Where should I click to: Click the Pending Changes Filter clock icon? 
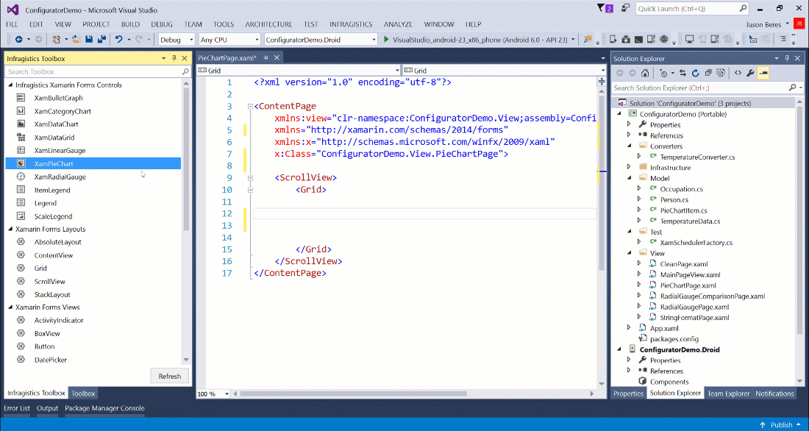pos(664,74)
